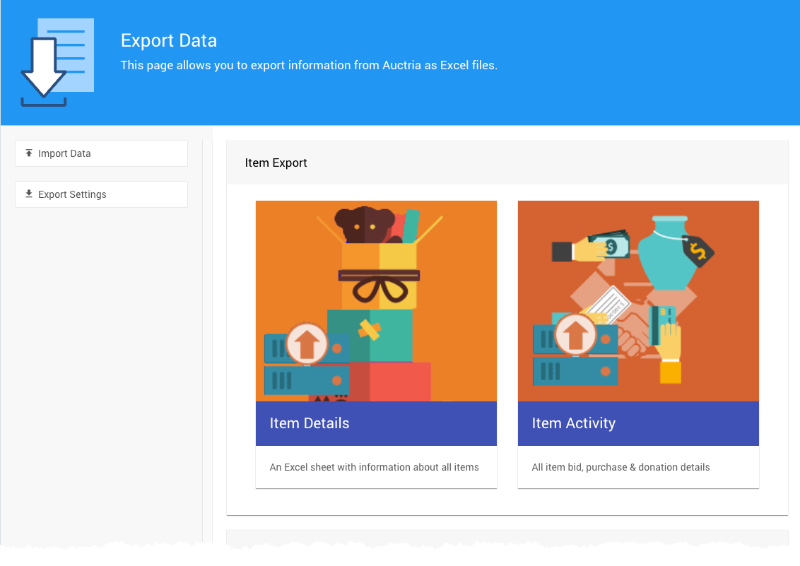
Task: Click the teddy bear in Item Details image
Action: click(x=364, y=225)
